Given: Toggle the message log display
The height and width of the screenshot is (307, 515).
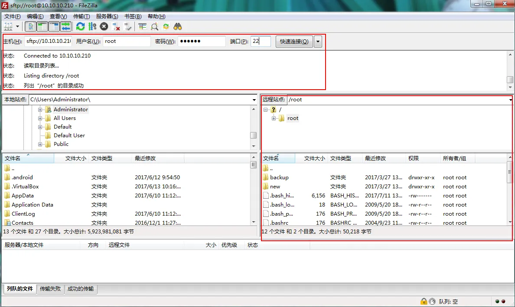Looking at the screenshot, I should [30, 26].
